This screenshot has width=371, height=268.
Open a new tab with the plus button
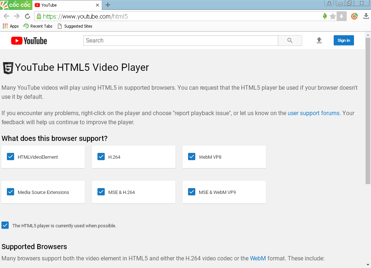point(108,5)
